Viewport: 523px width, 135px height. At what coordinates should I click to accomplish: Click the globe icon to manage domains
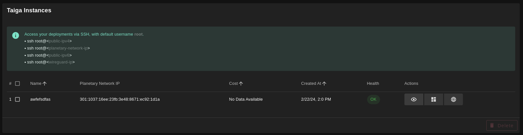[x=453, y=99]
